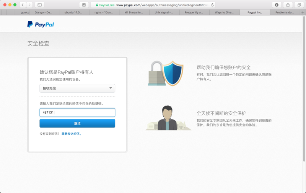The image size is (306, 193).
Task: Switch to the Unix signal tab
Action: [164, 12]
